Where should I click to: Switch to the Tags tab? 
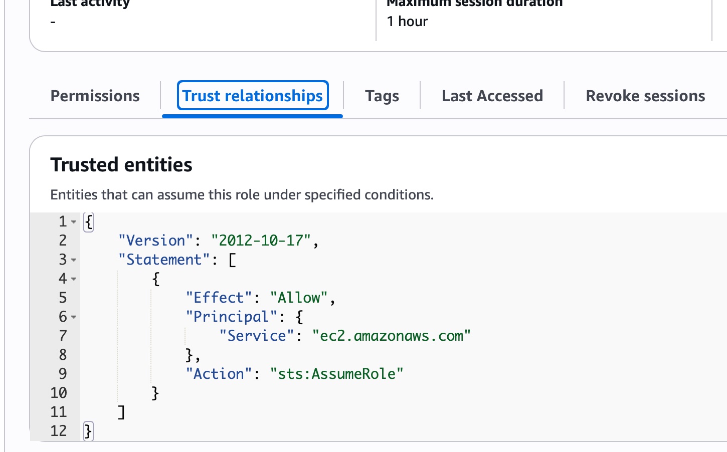tap(382, 96)
